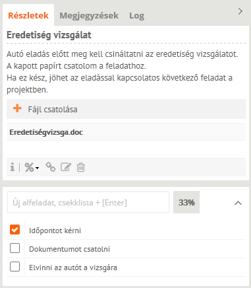Screen dimensions: 251x288
Task: Click the trash delete icon
Action: point(80,167)
